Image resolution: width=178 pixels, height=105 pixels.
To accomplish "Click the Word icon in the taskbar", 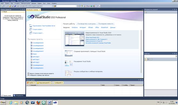I will click(x=49, y=103).
